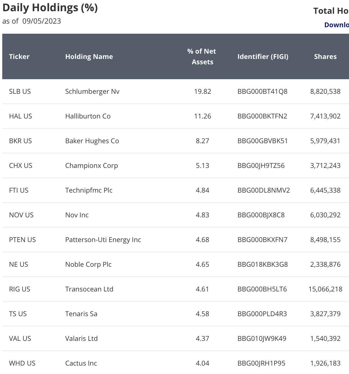Click the Cactus Inc holding name

(81, 363)
